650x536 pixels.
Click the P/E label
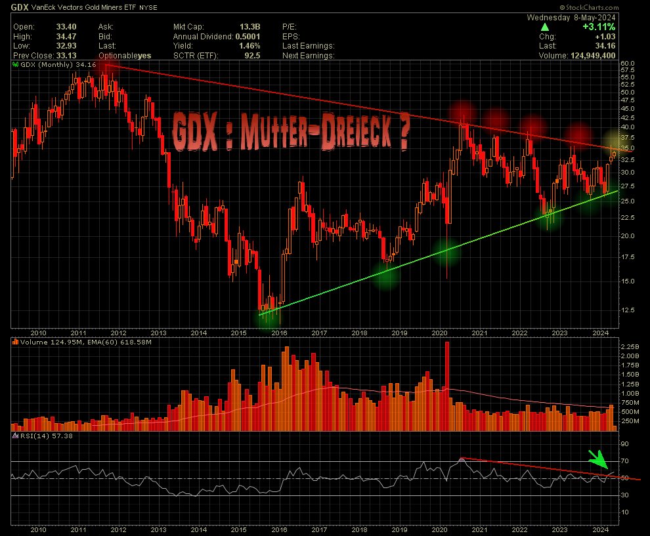pyautogui.click(x=290, y=27)
